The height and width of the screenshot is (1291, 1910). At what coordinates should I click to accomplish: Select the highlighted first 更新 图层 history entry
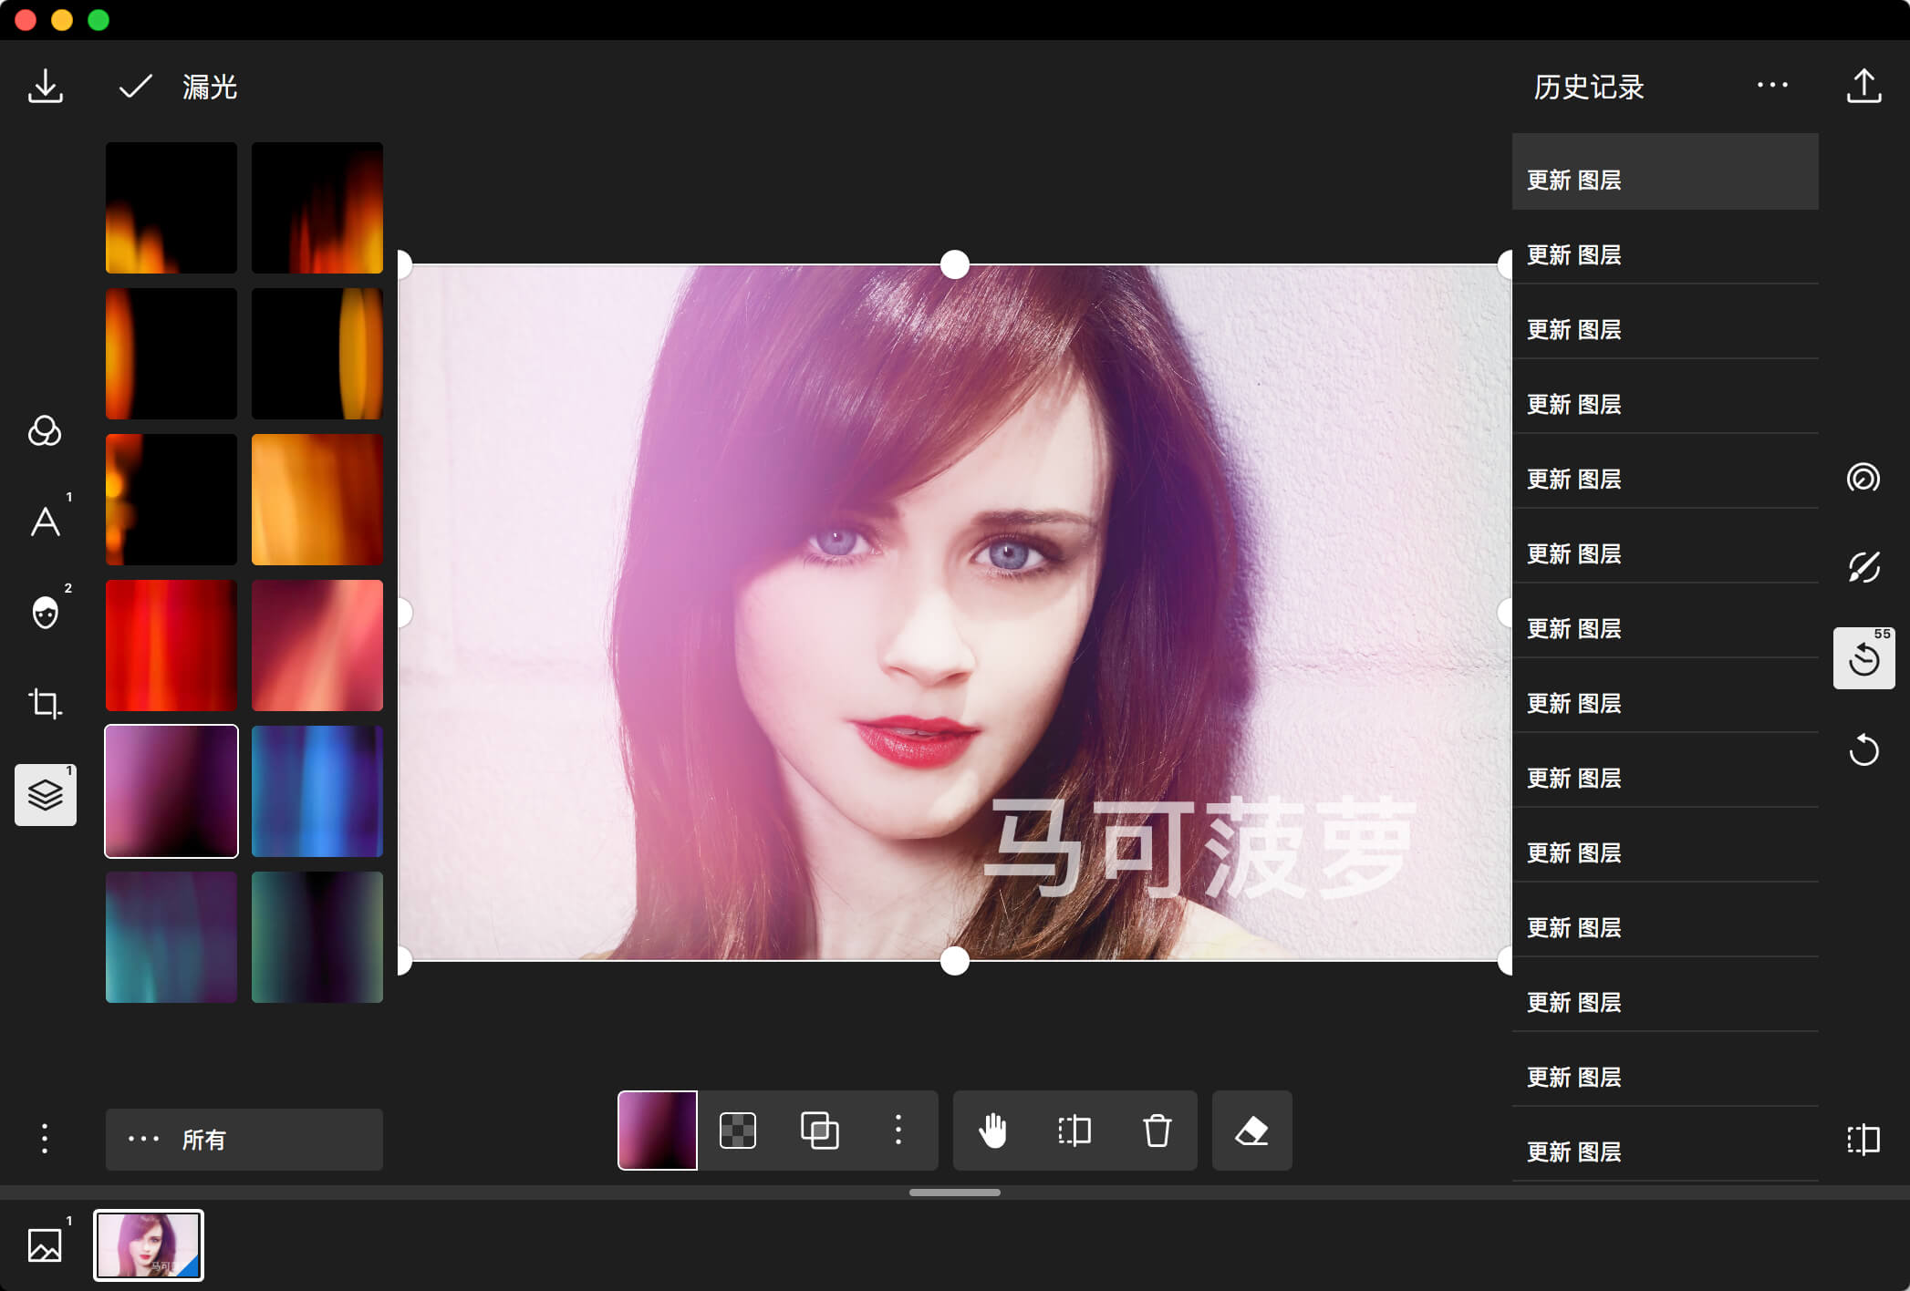pos(1666,172)
